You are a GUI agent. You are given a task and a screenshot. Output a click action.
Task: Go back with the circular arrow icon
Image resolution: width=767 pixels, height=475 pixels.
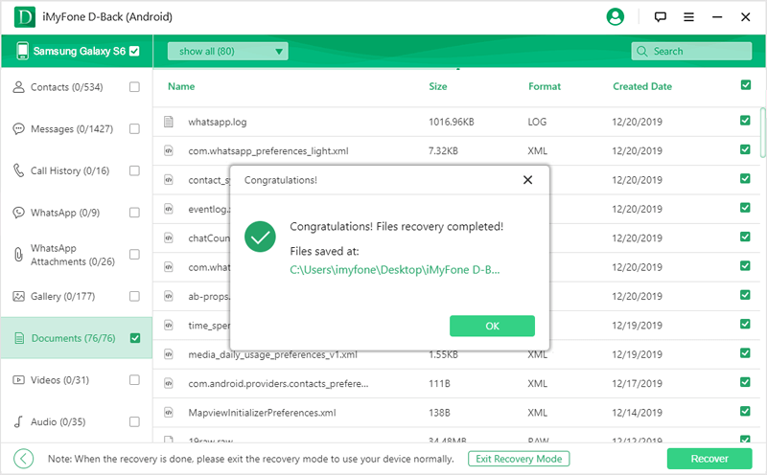click(x=23, y=459)
